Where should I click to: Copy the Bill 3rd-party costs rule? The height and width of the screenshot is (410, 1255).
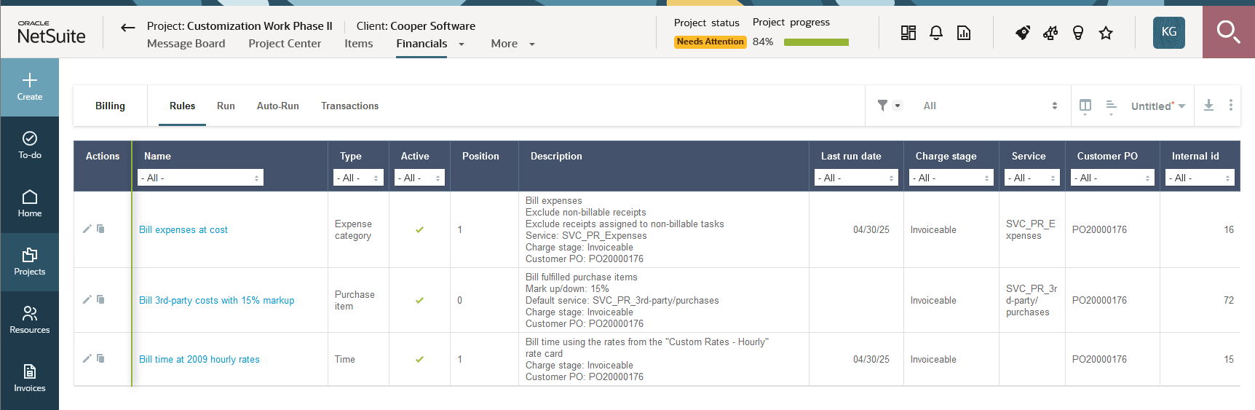(x=100, y=299)
